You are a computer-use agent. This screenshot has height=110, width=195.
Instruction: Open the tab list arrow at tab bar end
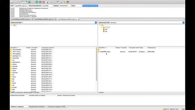point(184,19)
